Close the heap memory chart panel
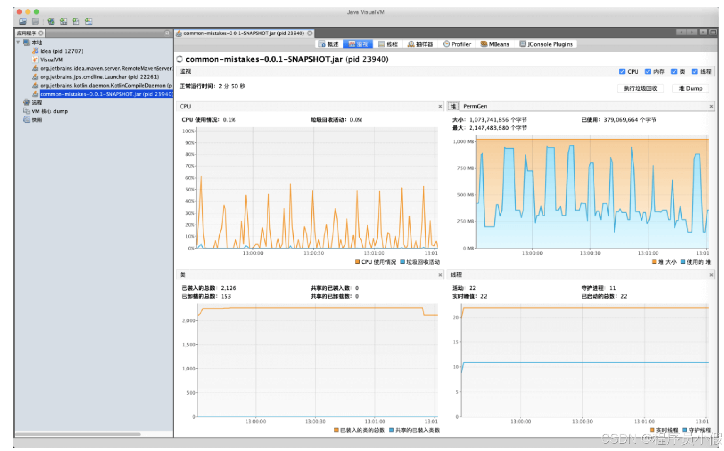Image resolution: width=724 pixels, height=451 pixels. (x=711, y=107)
